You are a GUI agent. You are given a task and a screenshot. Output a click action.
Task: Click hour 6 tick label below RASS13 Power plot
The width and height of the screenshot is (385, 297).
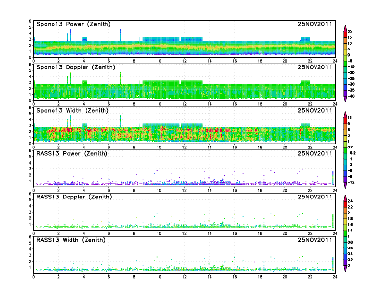click(x=109, y=190)
